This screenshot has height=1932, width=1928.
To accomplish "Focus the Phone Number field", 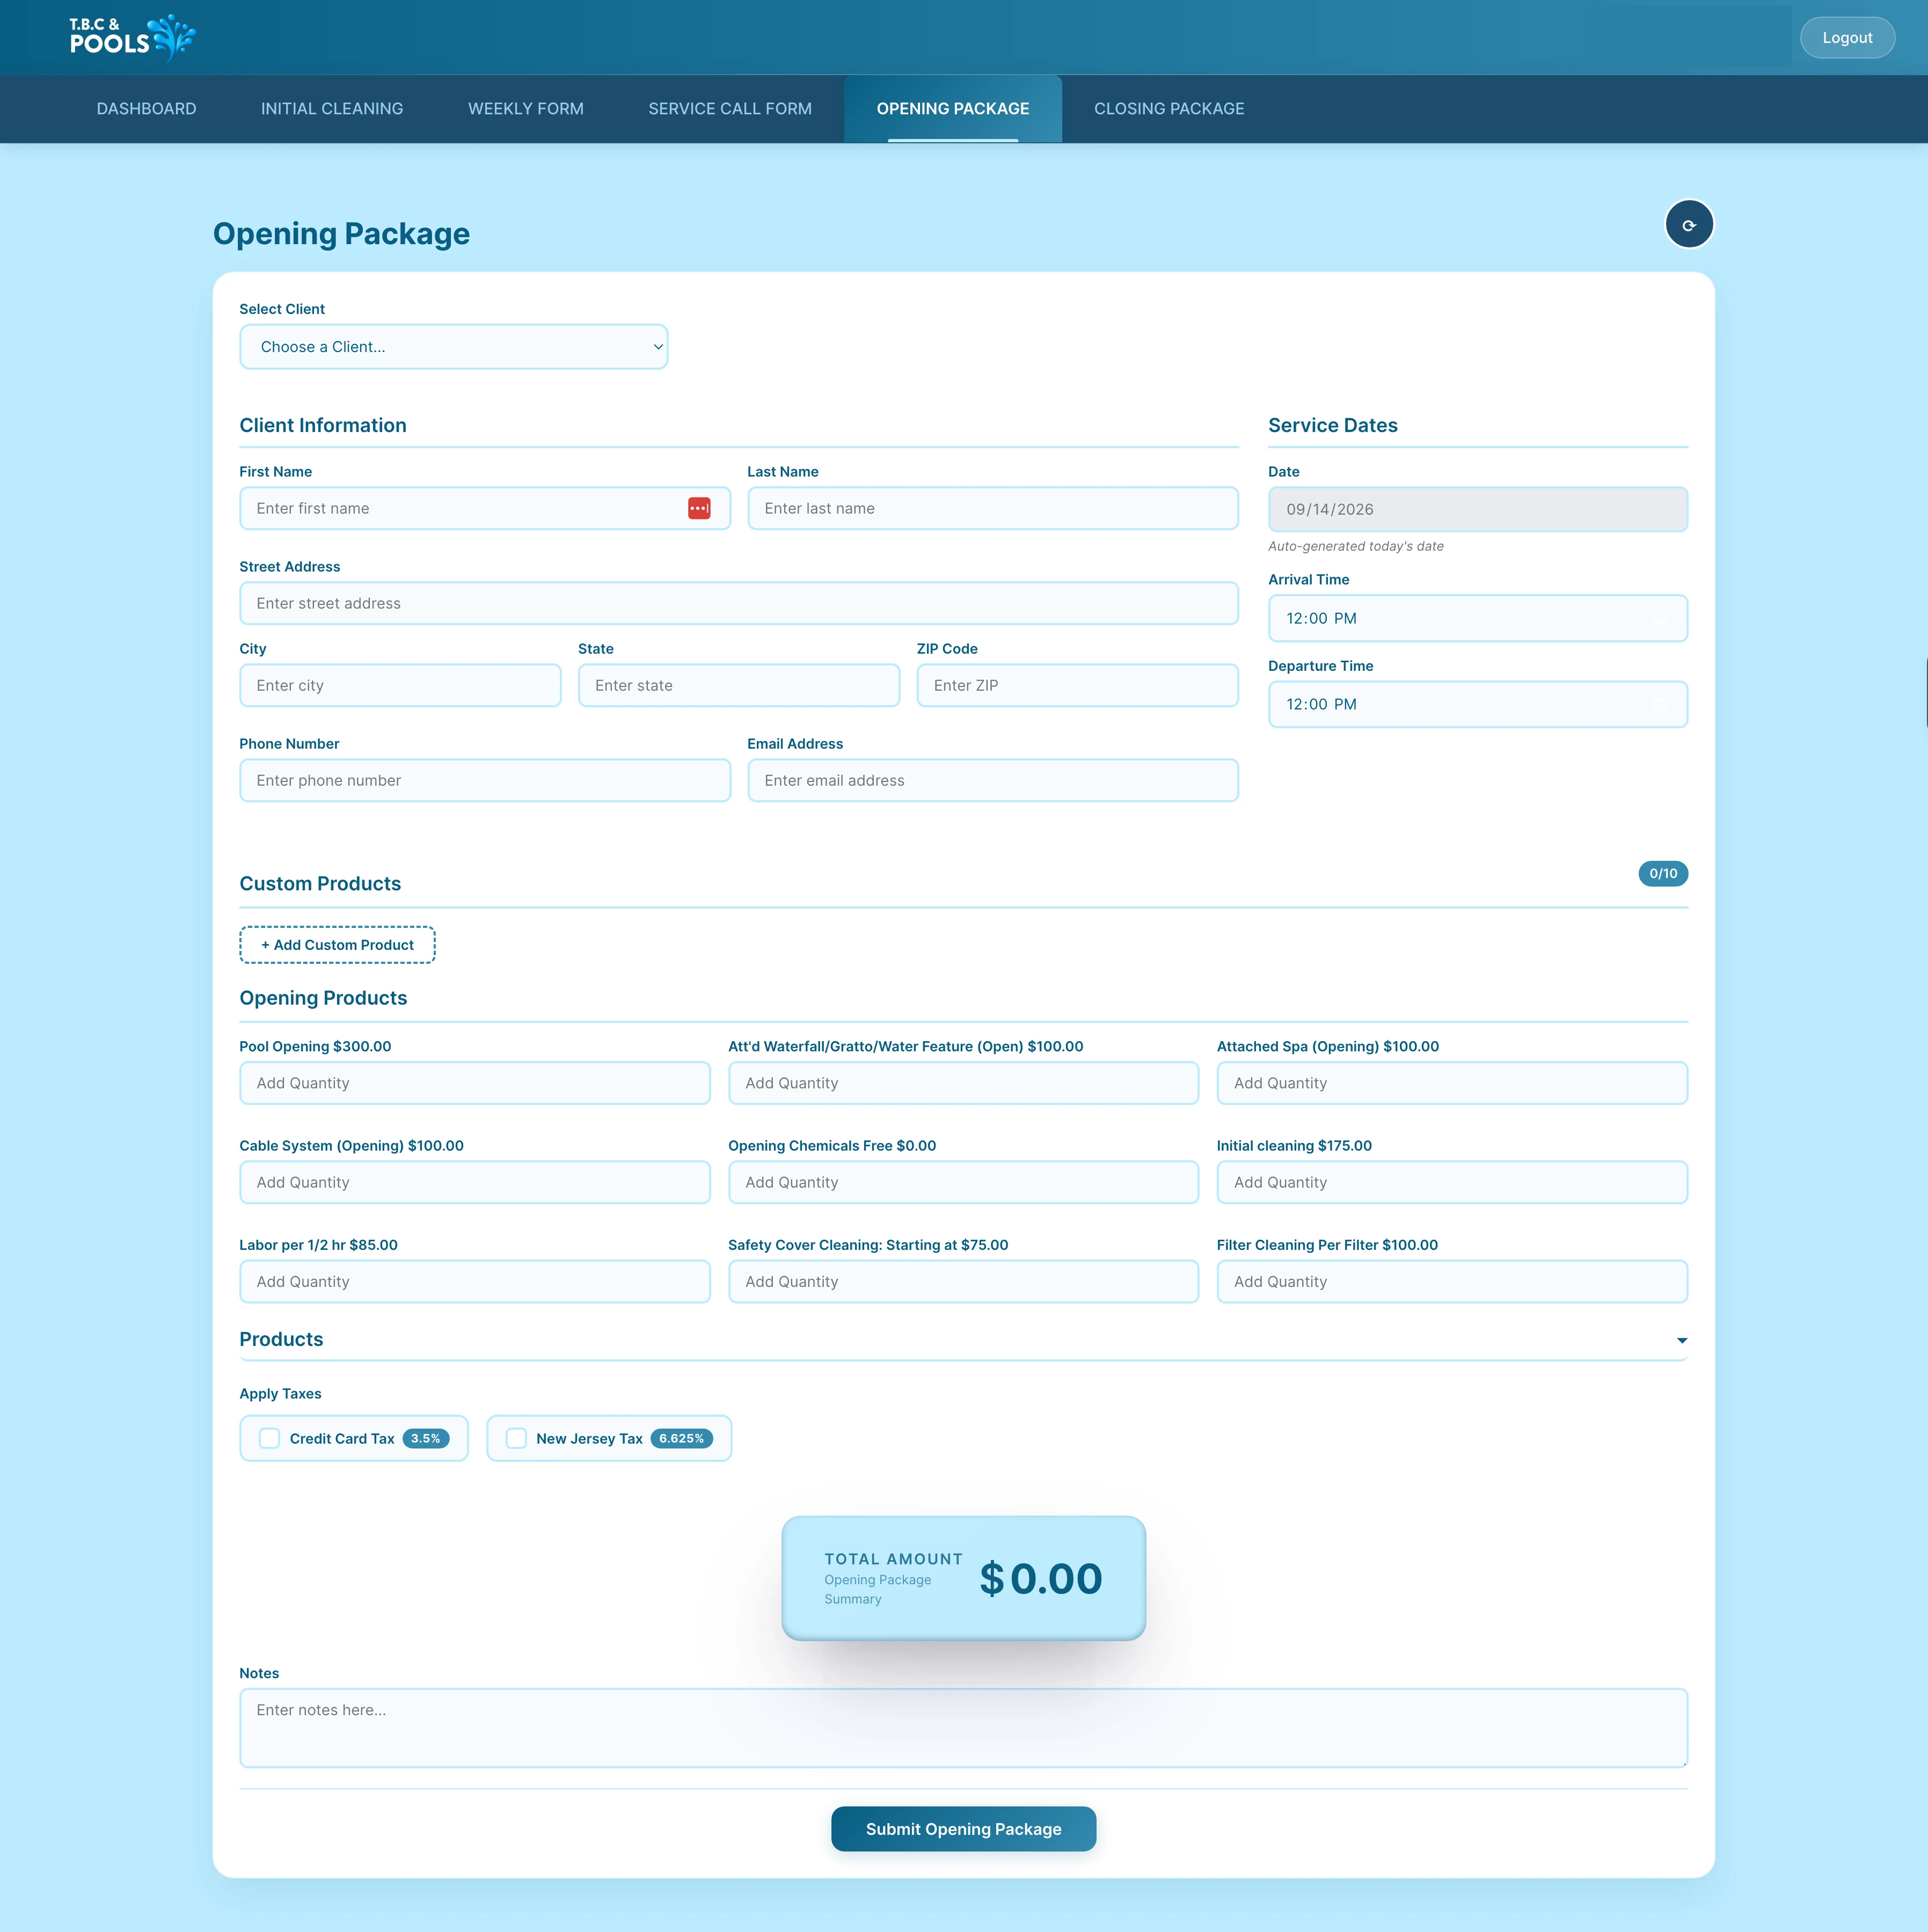I will [x=485, y=780].
